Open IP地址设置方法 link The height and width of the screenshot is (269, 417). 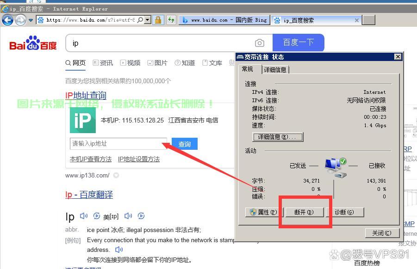139,159
